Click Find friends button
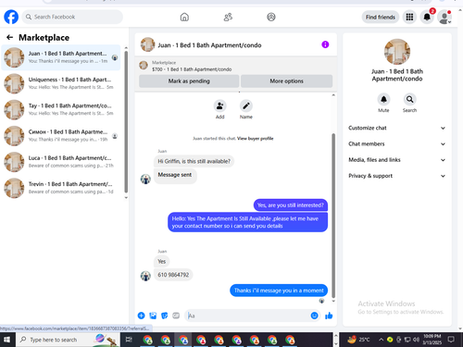 381,17
